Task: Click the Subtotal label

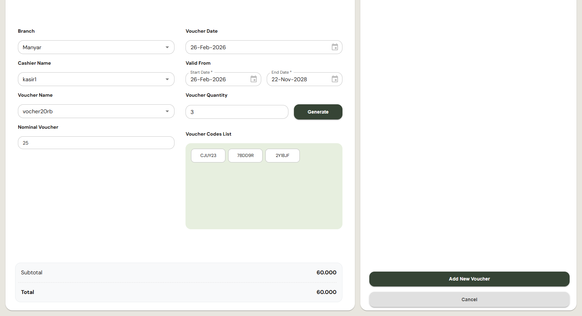Action: tap(32, 273)
